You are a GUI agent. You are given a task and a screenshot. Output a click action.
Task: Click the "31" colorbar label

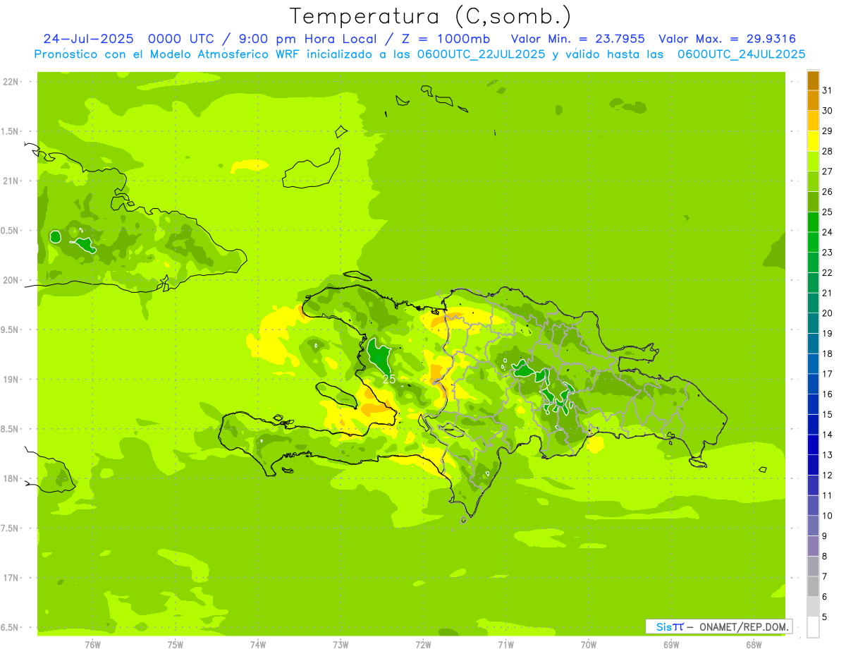click(827, 90)
